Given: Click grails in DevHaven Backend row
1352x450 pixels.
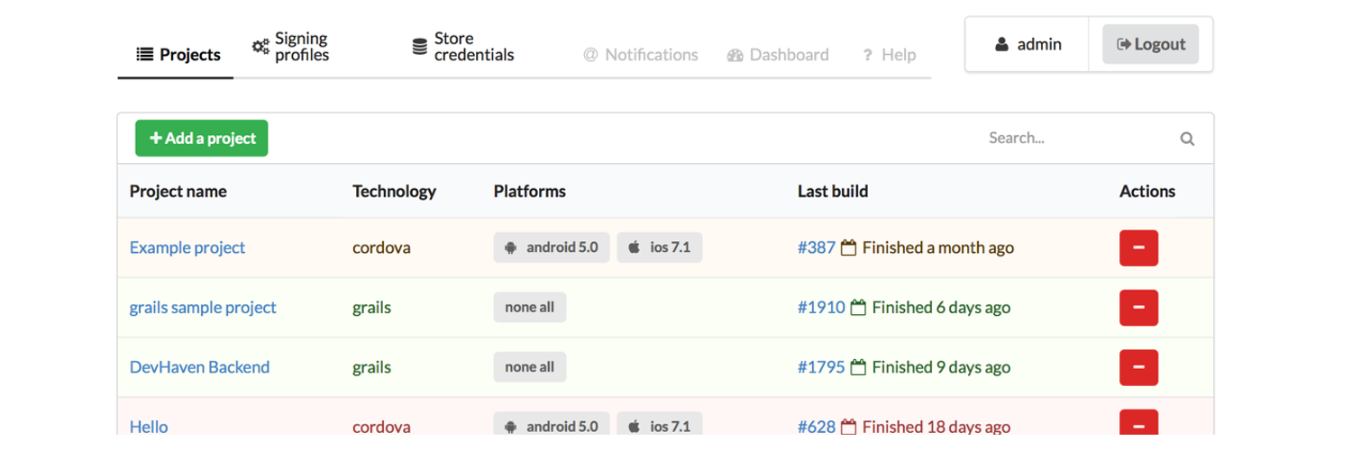Looking at the screenshot, I should point(371,367).
